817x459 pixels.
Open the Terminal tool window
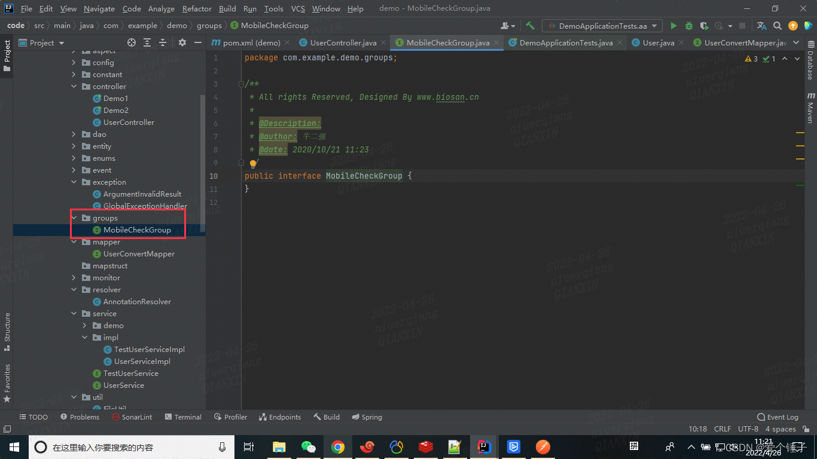coord(184,417)
